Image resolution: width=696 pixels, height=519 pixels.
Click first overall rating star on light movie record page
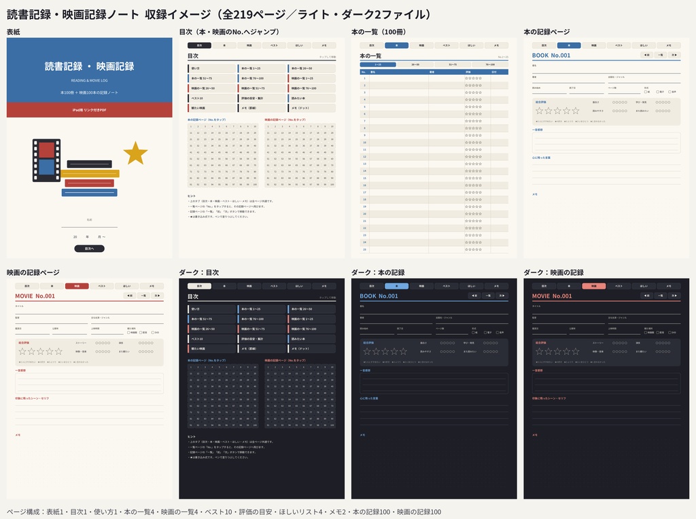tap(22, 351)
